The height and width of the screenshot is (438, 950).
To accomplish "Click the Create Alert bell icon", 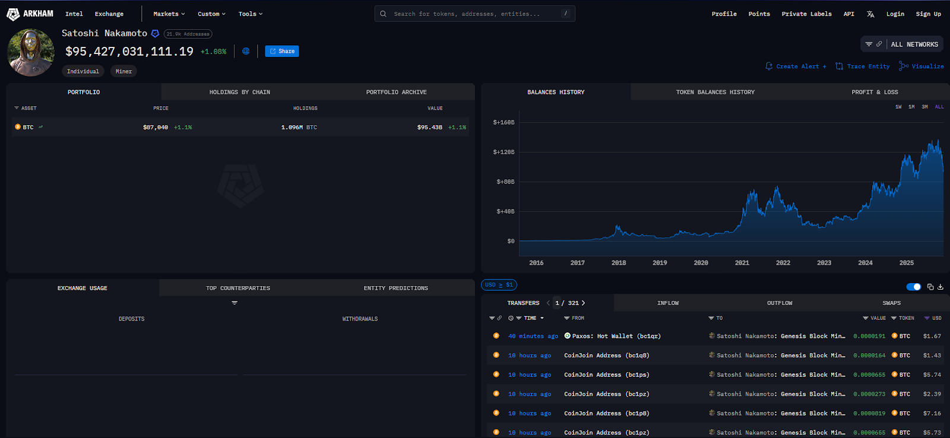I will pyautogui.click(x=769, y=66).
